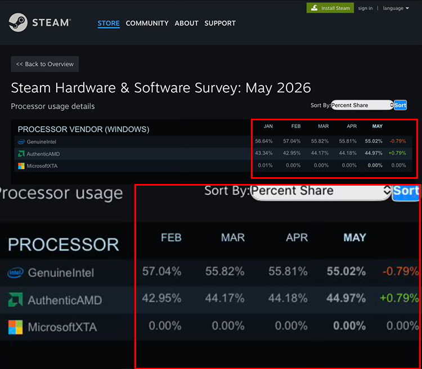422x369 pixels.
Task: Click the large MicrosoftXTA label
Action: pyautogui.click(x=62, y=327)
